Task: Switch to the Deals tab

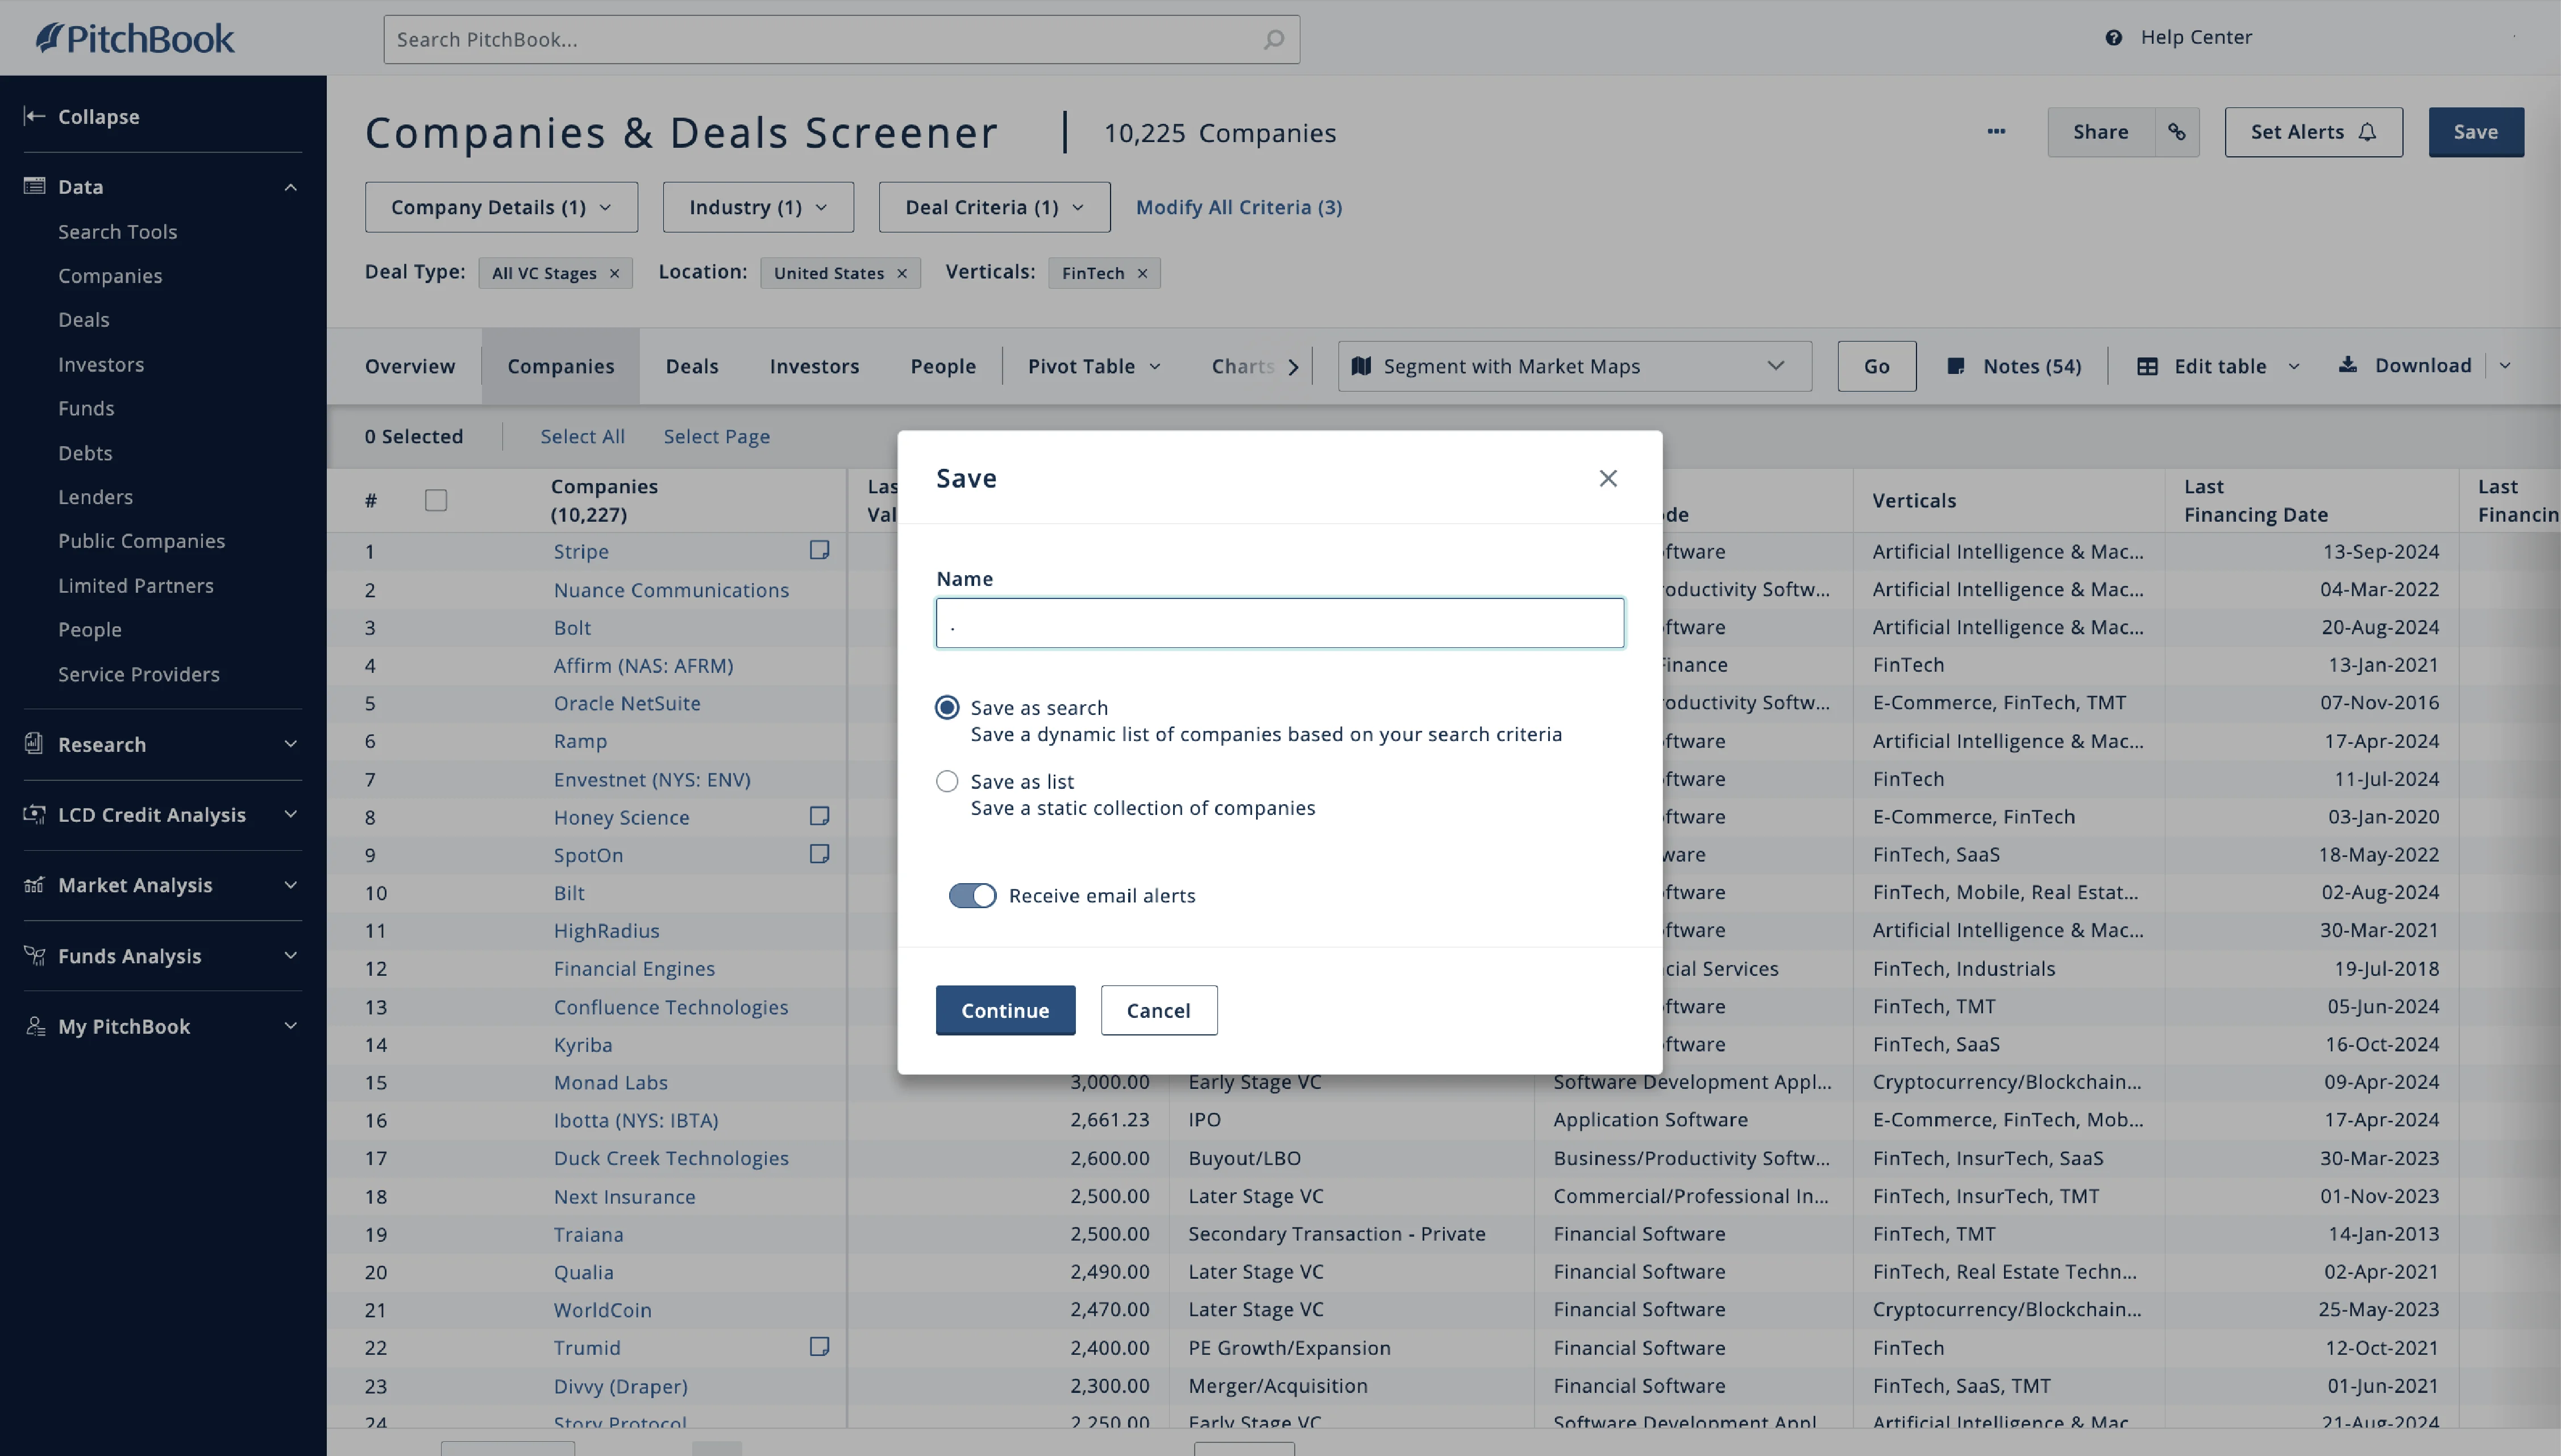Action: [x=692, y=366]
